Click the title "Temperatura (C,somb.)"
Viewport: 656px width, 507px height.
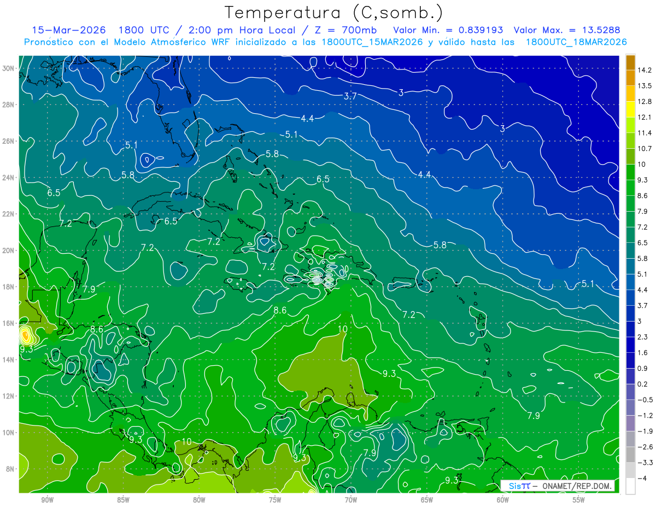(x=334, y=13)
